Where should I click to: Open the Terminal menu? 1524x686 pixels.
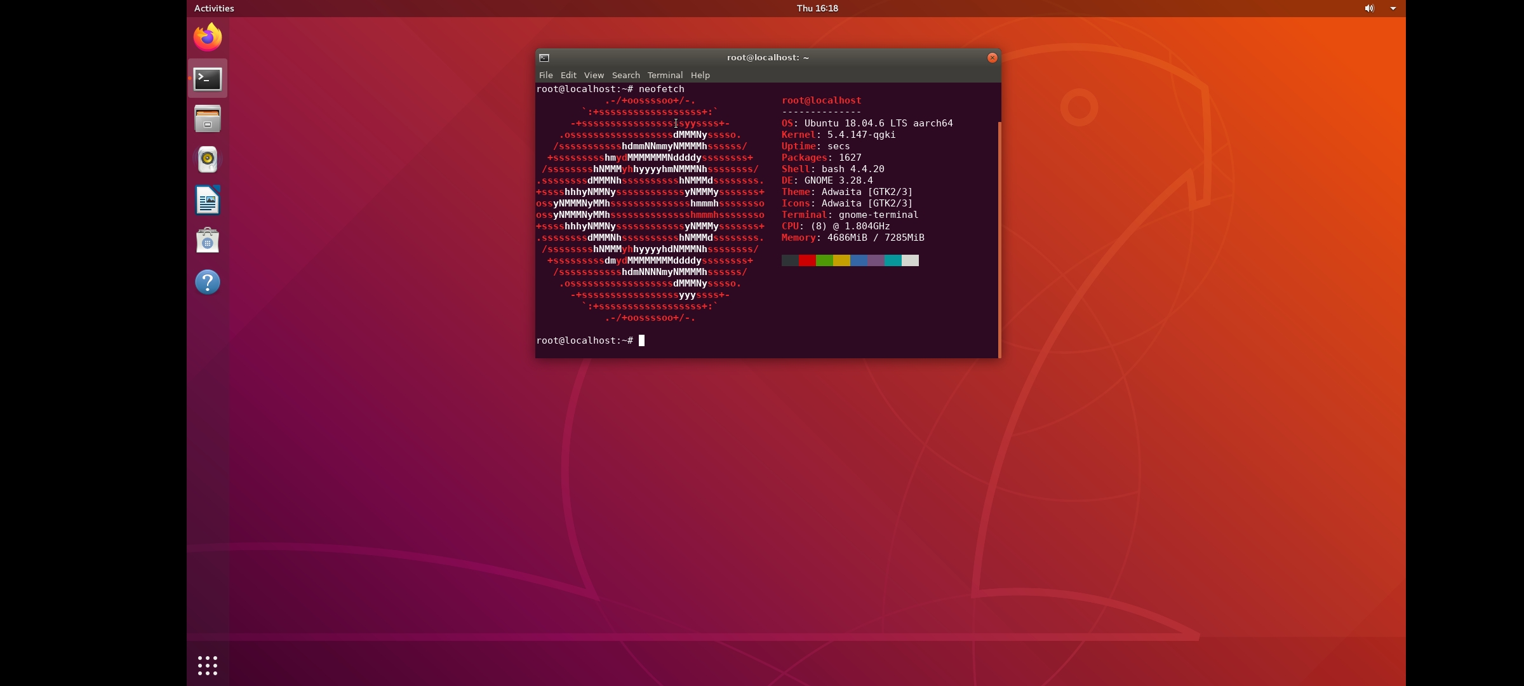click(x=665, y=75)
